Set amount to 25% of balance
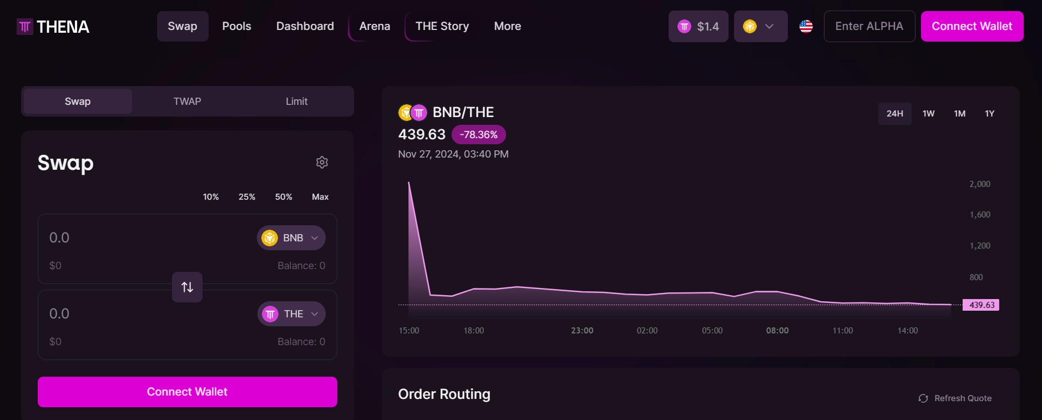This screenshot has width=1042, height=420. pos(247,197)
